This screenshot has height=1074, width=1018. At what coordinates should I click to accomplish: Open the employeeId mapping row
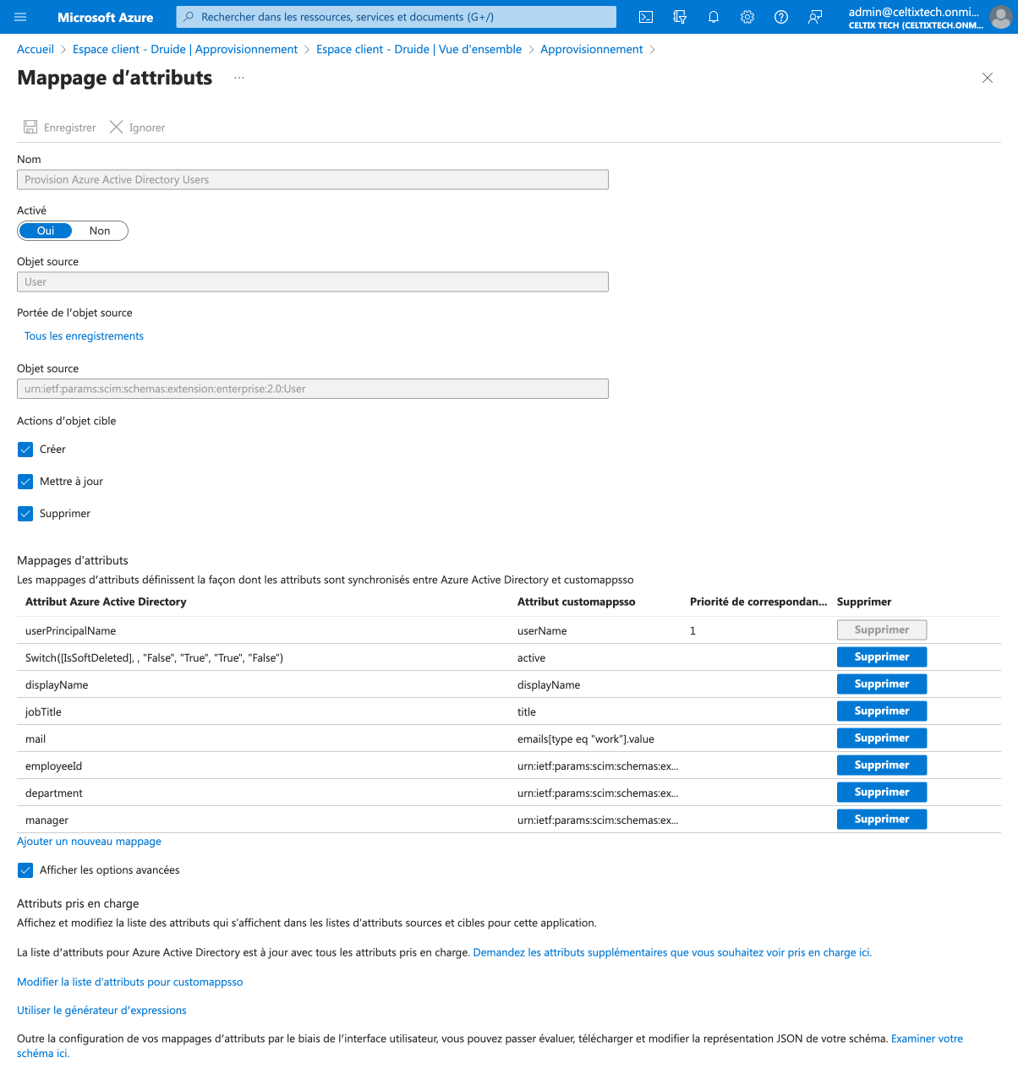[509, 766]
